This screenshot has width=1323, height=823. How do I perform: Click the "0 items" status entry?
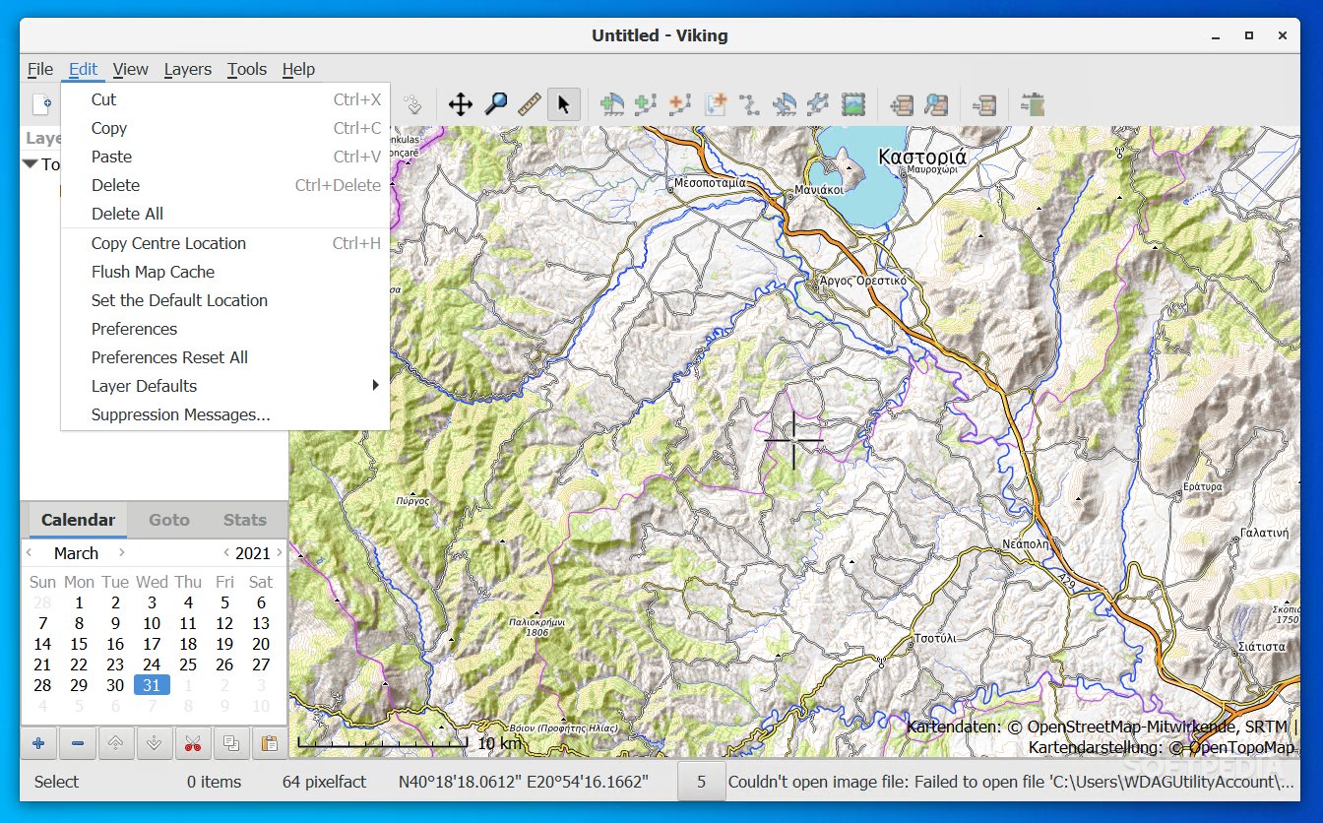point(215,782)
